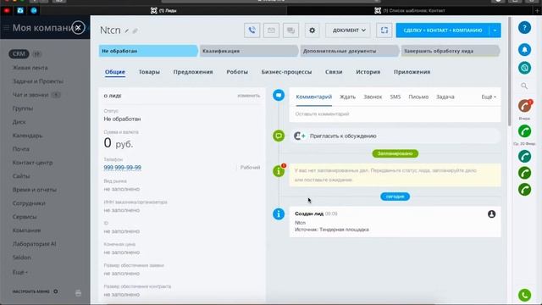Image resolution: width=542 pixels, height=305 pixels.
Task: Click Пригласить к обсуждению
Action: pyautogui.click(x=343, y=136)
